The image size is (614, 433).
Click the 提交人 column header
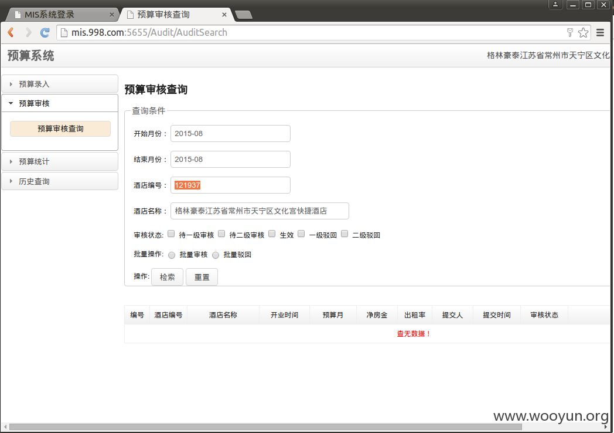pos(453,315)
